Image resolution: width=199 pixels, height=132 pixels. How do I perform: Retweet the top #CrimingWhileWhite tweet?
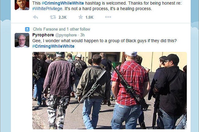(x=53, y=17)
